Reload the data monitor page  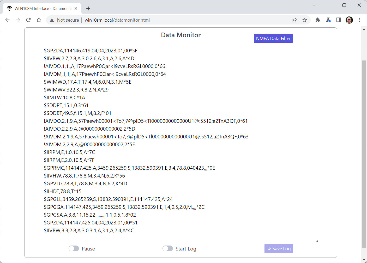point(28,20)
